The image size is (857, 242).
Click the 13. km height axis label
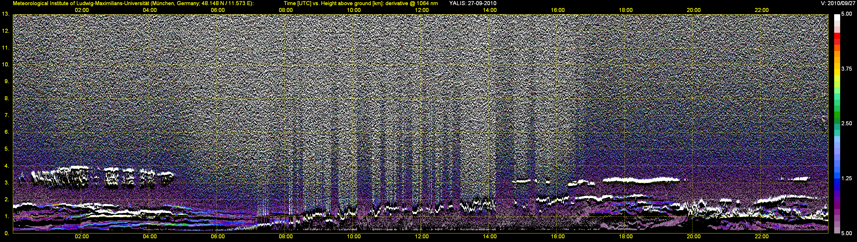5,14
